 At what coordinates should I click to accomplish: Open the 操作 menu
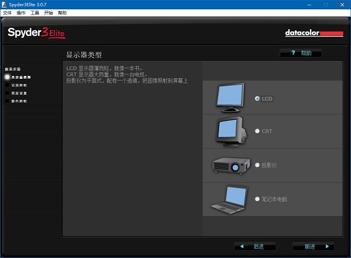tap(21, 13)
